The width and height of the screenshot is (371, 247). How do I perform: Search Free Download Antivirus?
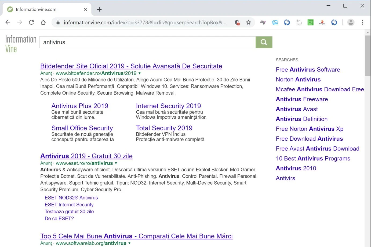pyautogui.click(x=309, y=139)
